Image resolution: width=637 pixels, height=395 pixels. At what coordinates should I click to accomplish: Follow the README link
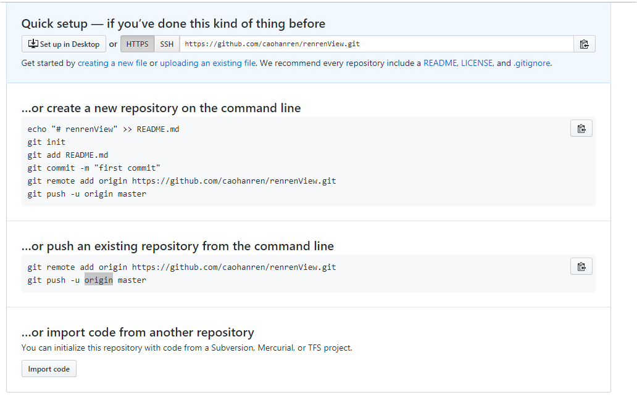pyautogui.click(x=440, y=63)
